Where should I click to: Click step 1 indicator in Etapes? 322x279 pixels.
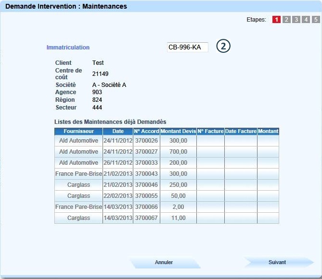point(276,20)
